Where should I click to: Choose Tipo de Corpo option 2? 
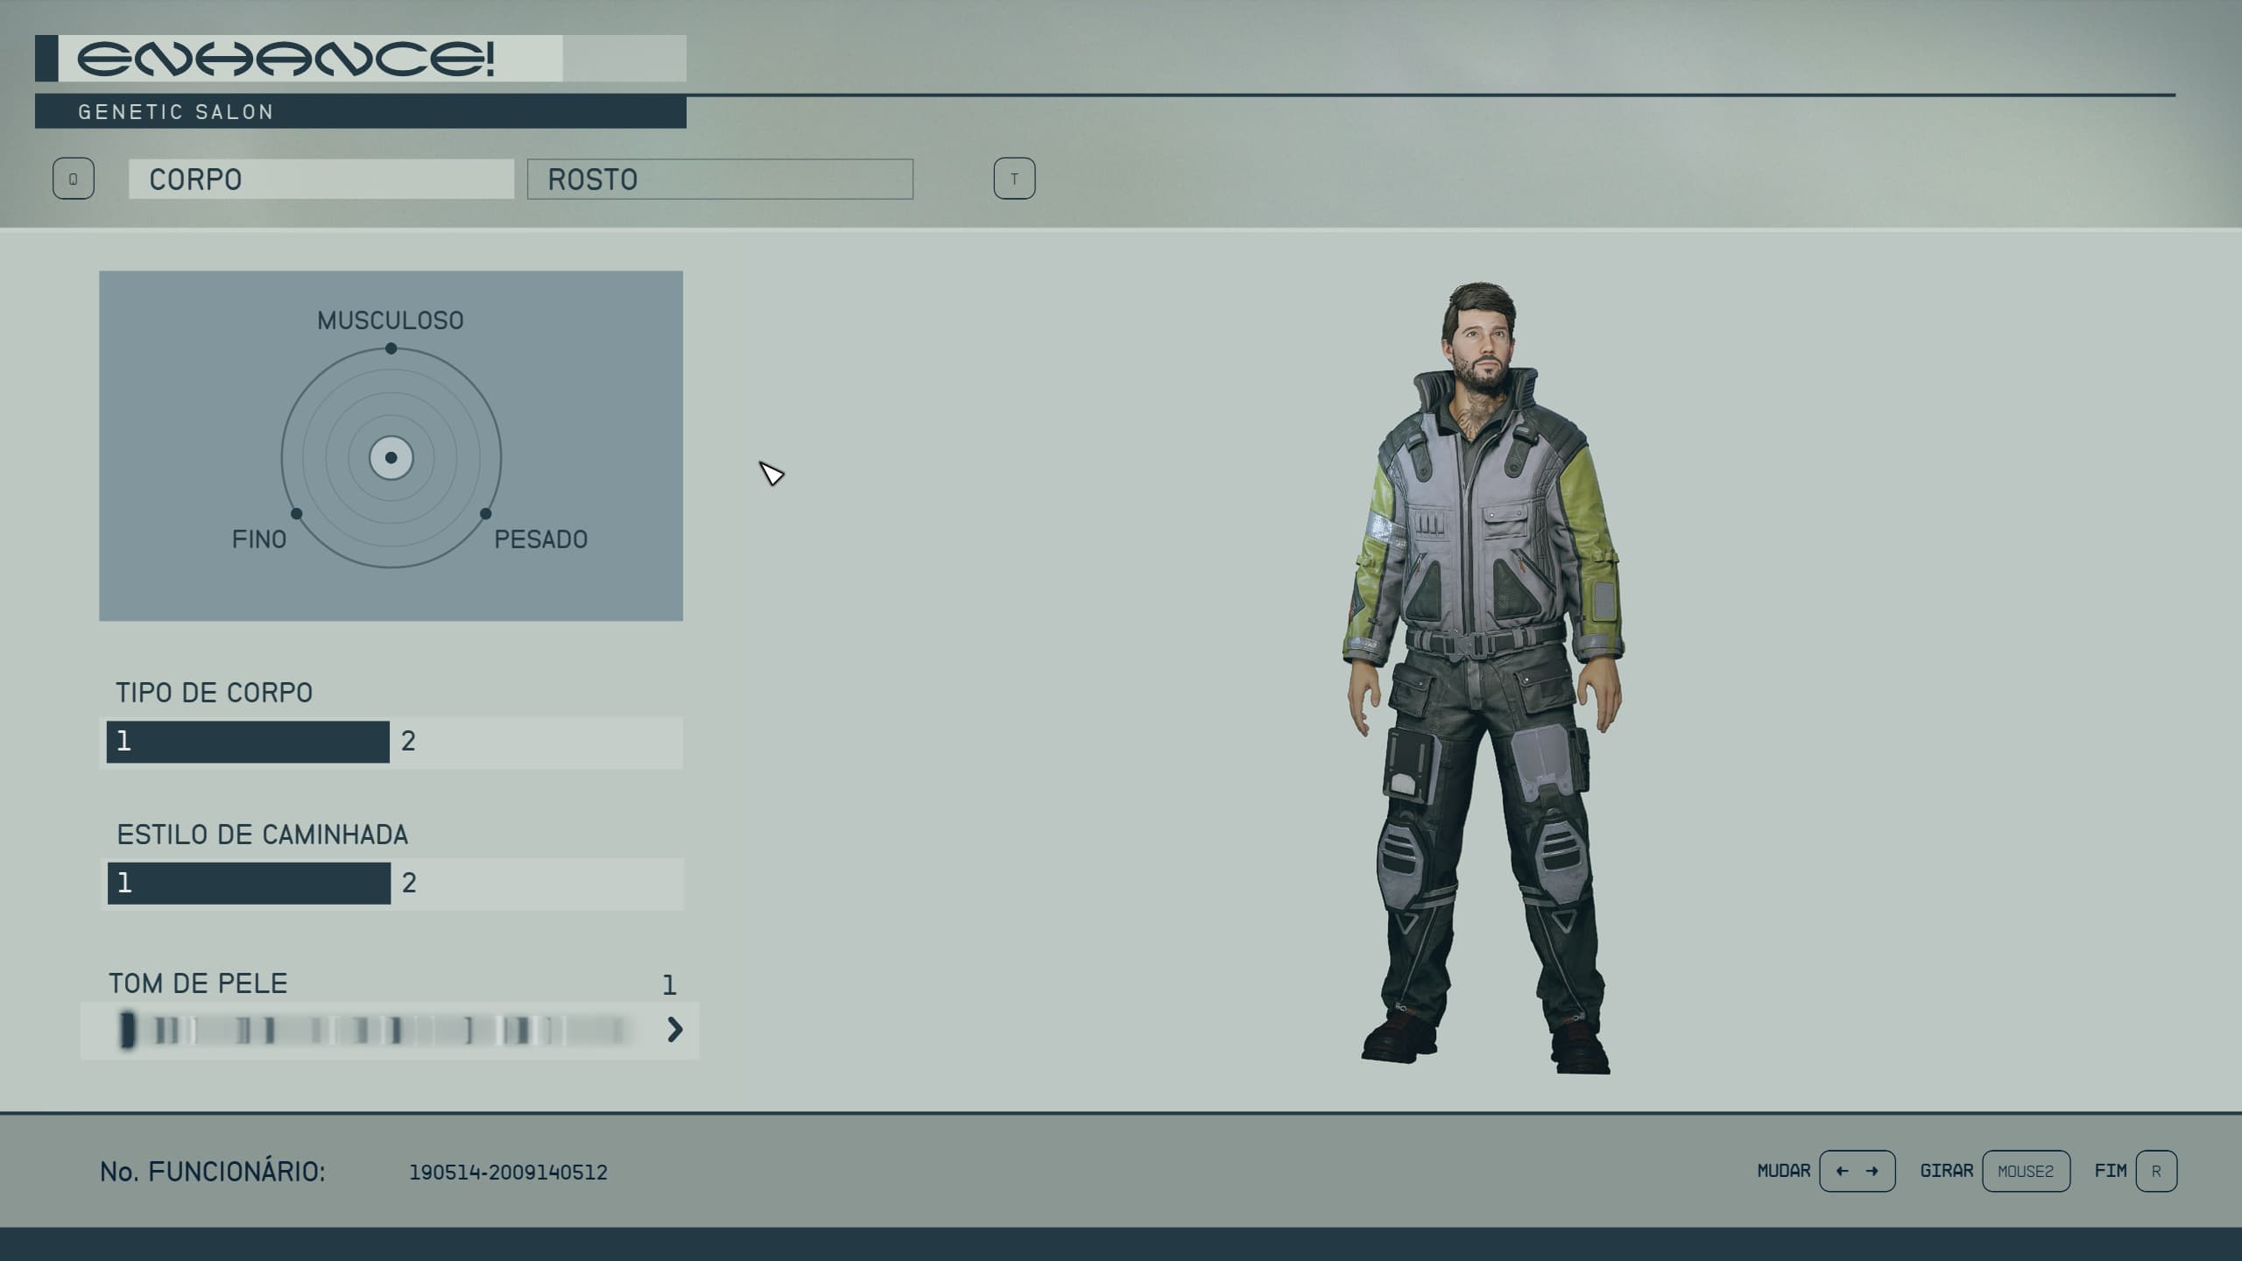point(537,742)
